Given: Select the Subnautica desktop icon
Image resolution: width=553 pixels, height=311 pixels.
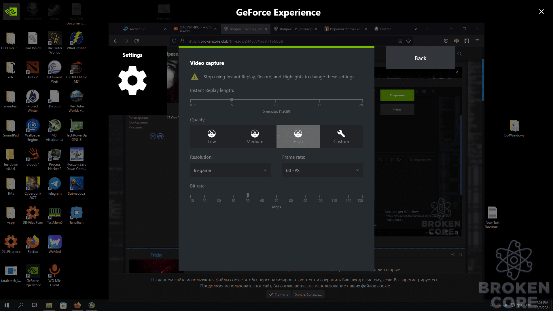Looking at the screenshot, I should (x=77, y=186).
